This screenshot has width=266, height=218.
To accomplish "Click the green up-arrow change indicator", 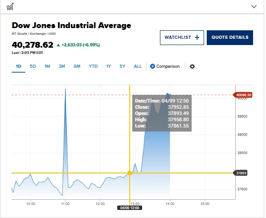I will click(x=58, y=45).
